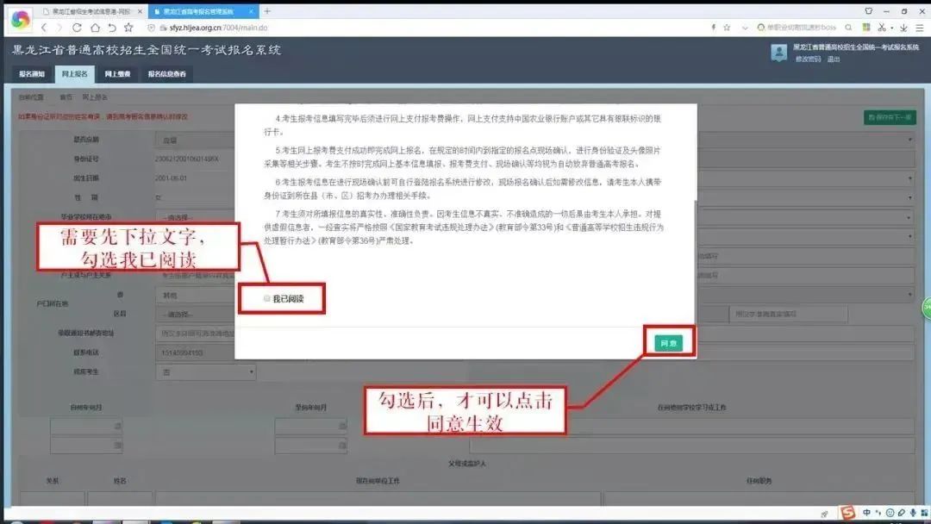Expand the dropdown arrow beside scissors tool
The width and height of the screenshot is (931, 524).
(892, 28)
